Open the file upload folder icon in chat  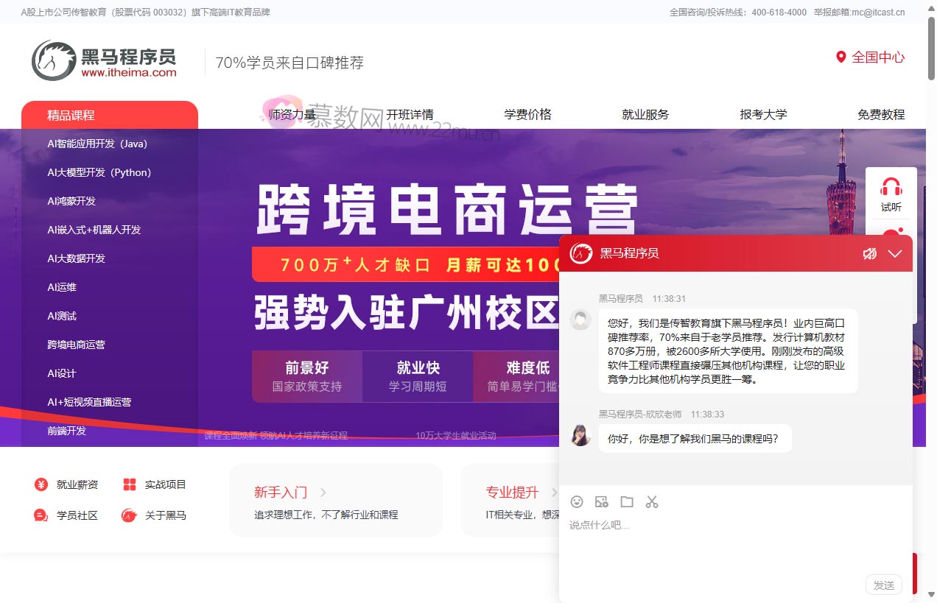[x=627, y=501]
